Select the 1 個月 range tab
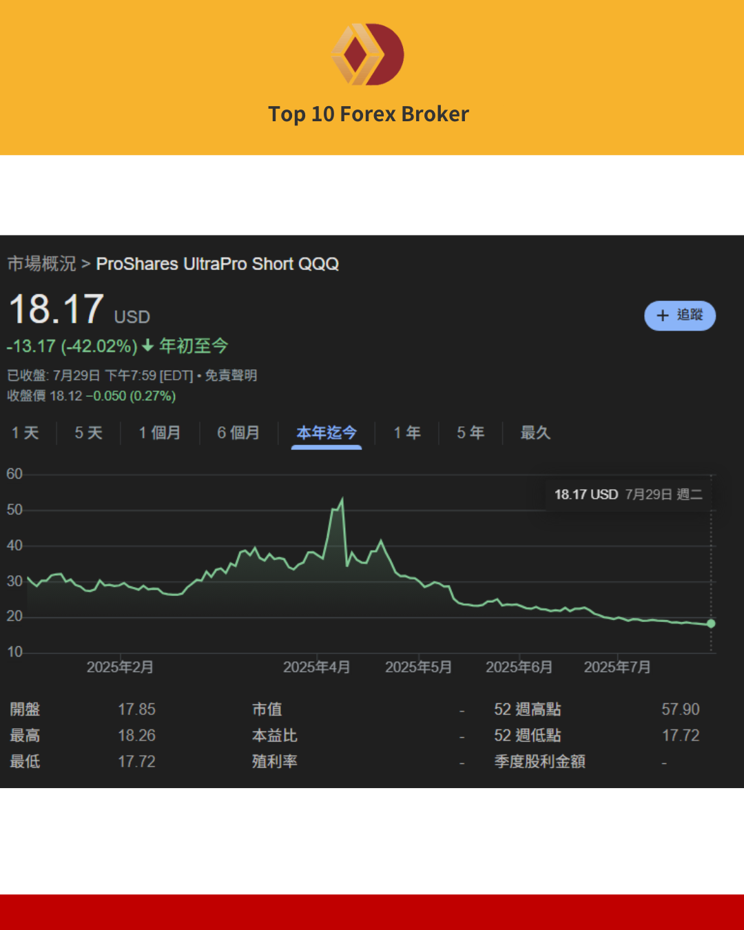This screenshot has height=930, width=744. pos(160,433)
